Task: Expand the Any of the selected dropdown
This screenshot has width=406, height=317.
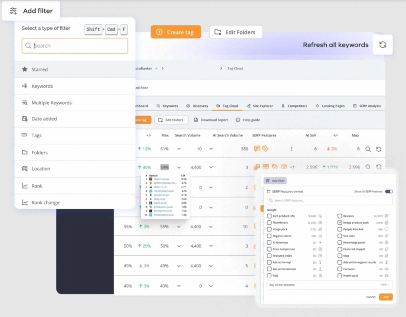Action: (329, 285)
